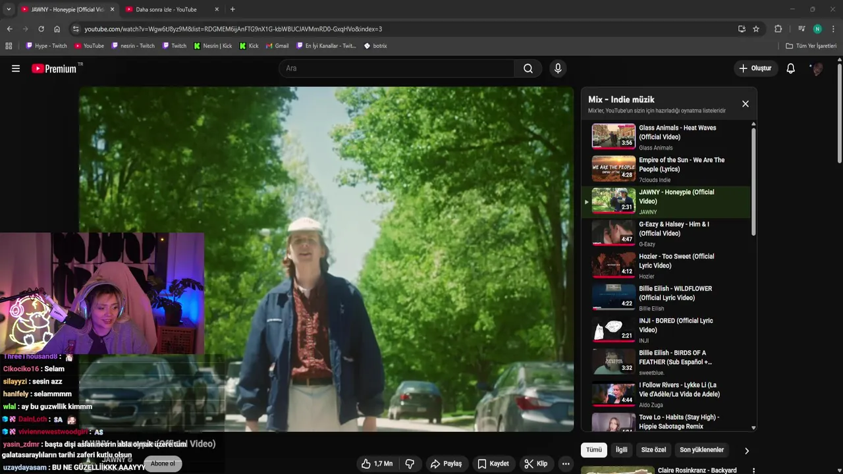
Task: Open Chrome profile N avatar
Action: click(817, 29)
